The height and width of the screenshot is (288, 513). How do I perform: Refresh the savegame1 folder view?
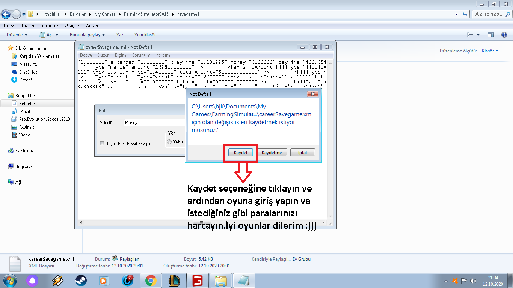[465, 14]
